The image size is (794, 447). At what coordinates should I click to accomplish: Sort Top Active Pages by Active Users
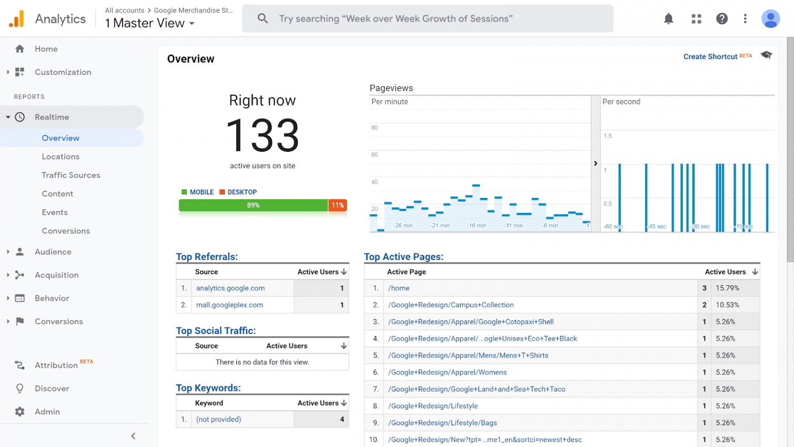731,272
